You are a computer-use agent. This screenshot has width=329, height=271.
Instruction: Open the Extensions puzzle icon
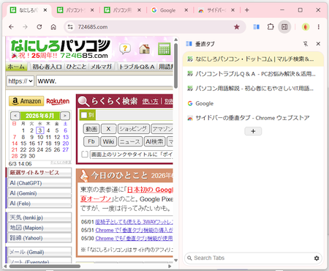(x=271, y=27)
